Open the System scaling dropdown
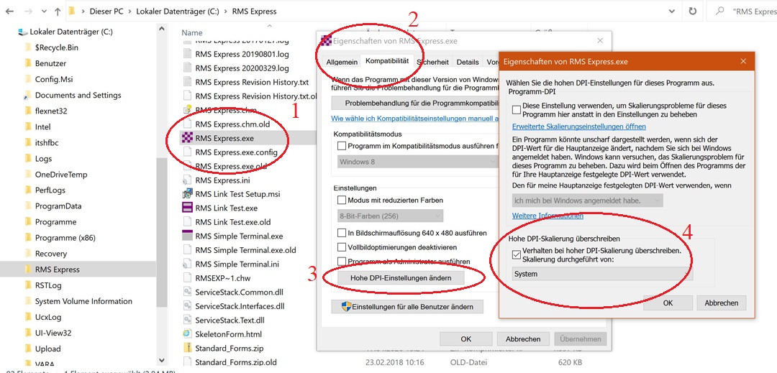This screenshot has width=777, height=373. 603,274
